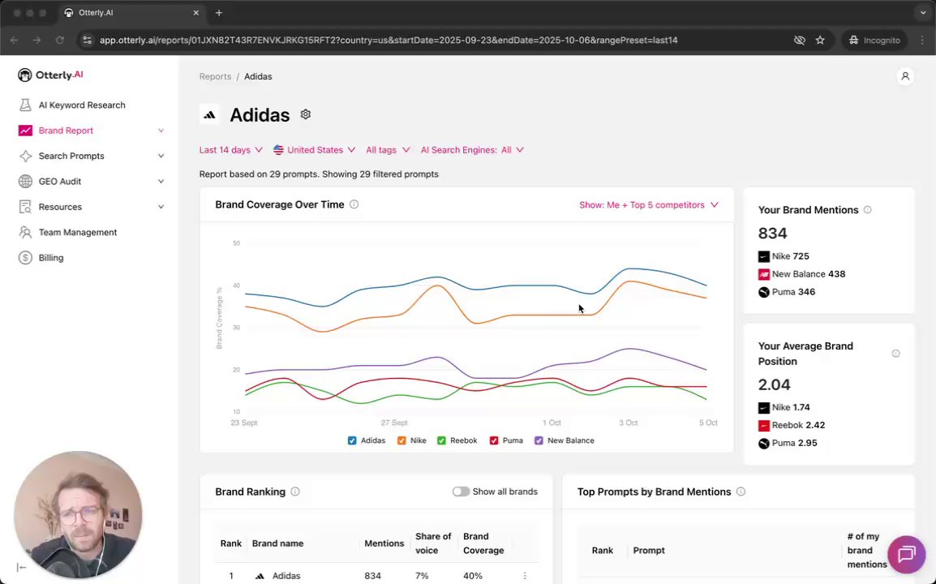The width and height of the screenshot is (936, 584).
Task: Click Average Brand Position info icon
Action: point(895,354)
